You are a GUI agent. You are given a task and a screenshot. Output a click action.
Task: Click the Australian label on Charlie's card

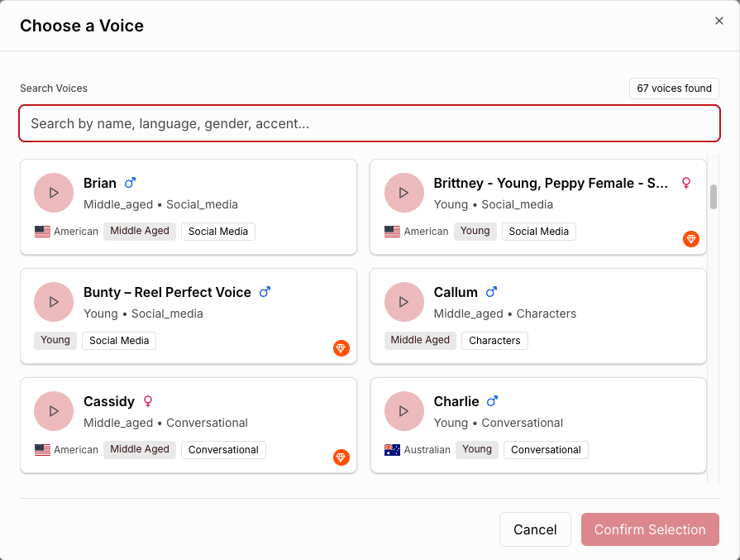[x=427, y=449]
